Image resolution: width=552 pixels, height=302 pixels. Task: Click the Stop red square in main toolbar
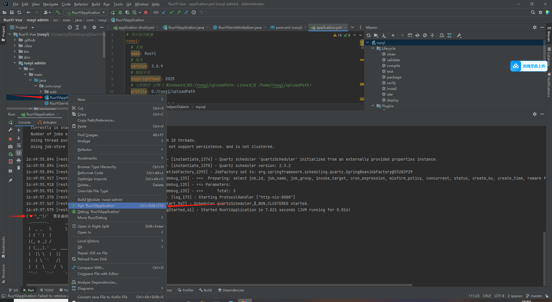tap(146, 12)
